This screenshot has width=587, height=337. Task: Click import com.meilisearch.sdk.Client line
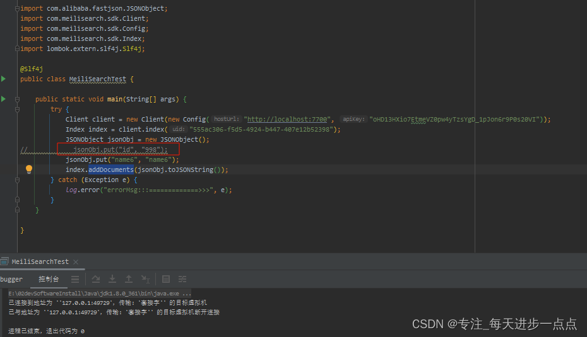tap(84, 18)
